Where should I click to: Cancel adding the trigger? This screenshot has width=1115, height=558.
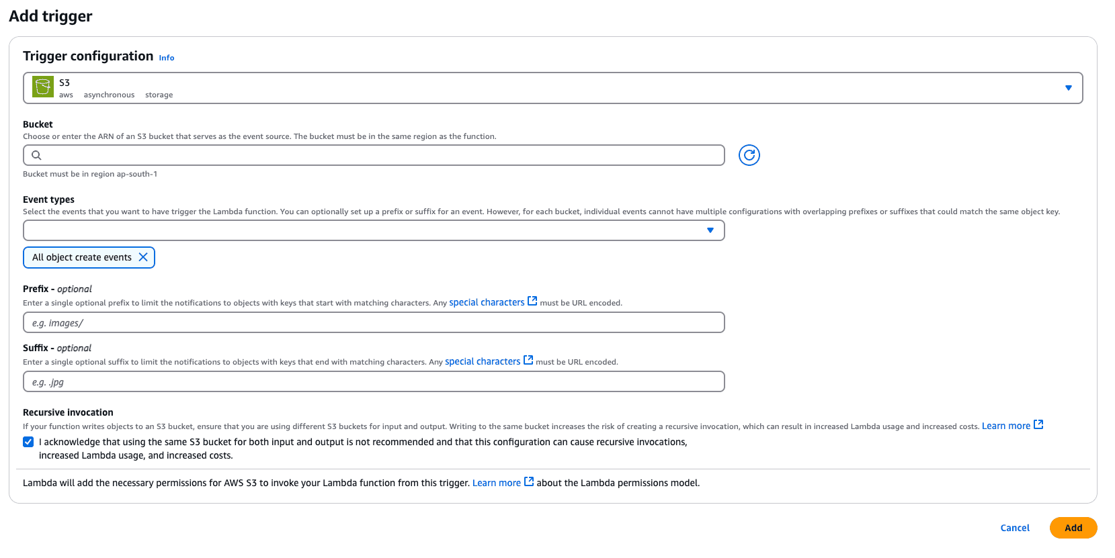1015,528
